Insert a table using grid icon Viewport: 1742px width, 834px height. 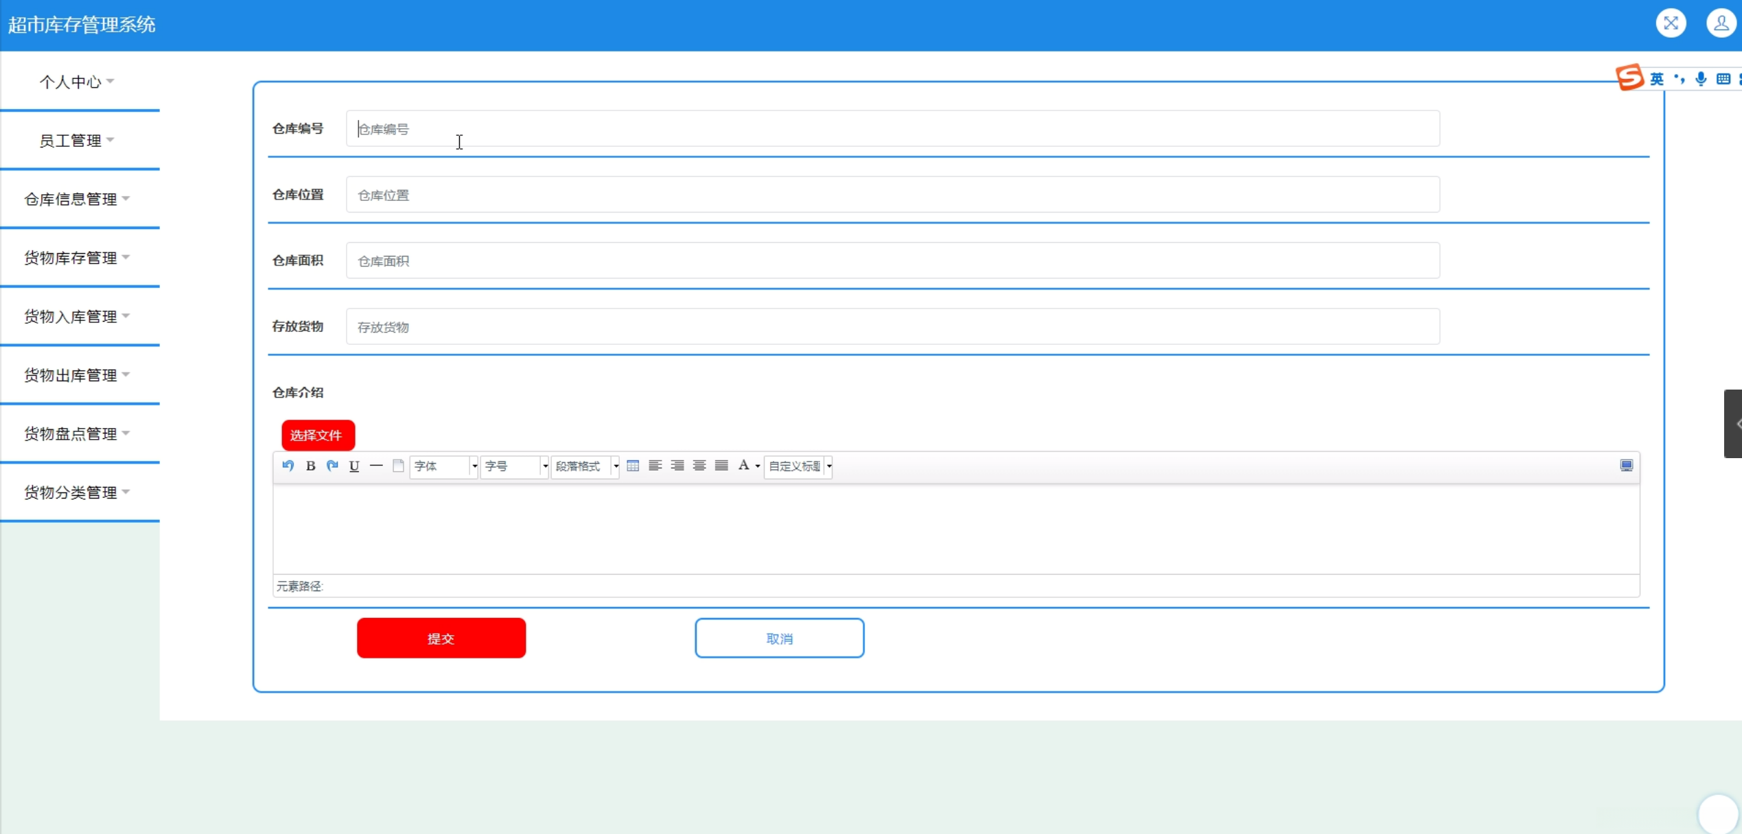[633, 466]
